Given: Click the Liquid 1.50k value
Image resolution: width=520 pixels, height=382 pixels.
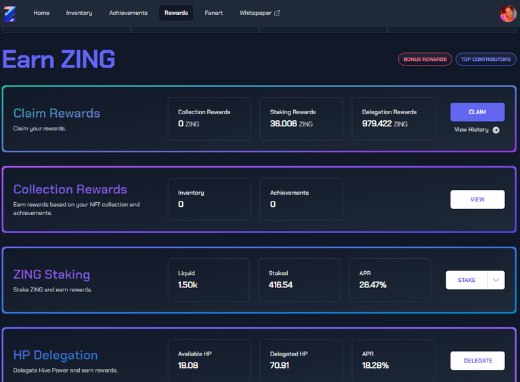Looking at the screenshot, I should point(188,285).
